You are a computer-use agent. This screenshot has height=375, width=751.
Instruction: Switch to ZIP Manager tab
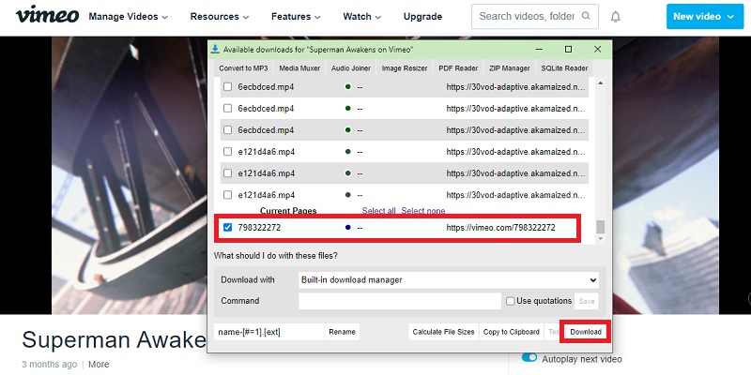click(x=510, y=68)
